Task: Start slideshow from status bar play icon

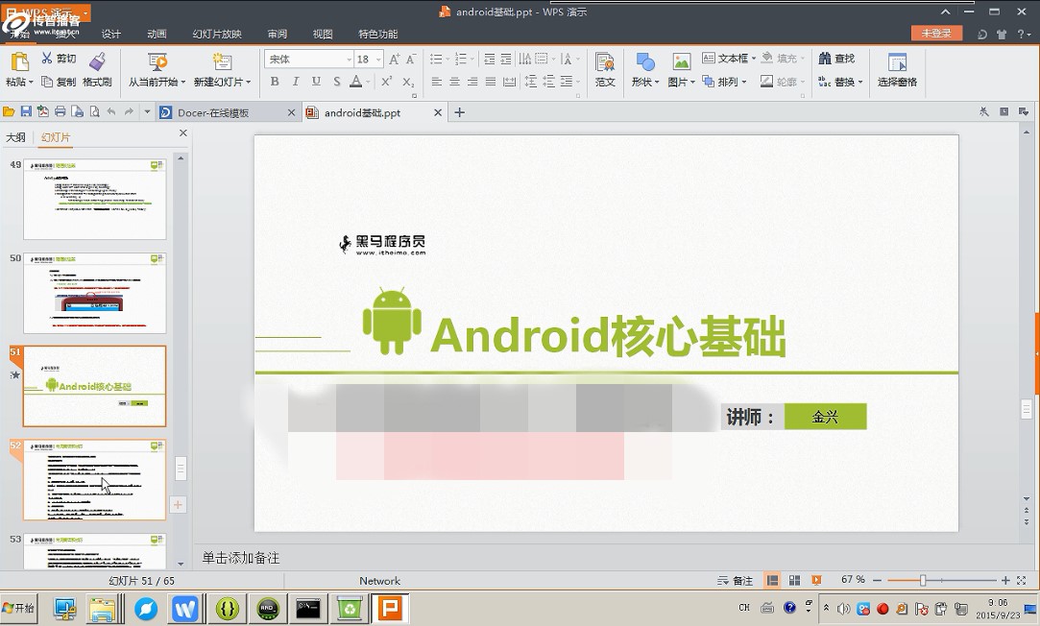Action: coord(816,580)
